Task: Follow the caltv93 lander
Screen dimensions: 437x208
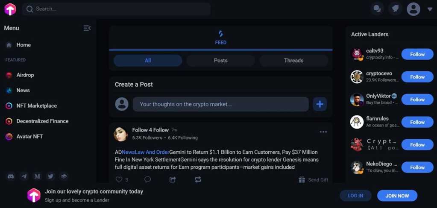Action: 417,54
